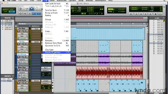
Task: Click Bass Slap volume value field
Action: [x=46, y=73]
